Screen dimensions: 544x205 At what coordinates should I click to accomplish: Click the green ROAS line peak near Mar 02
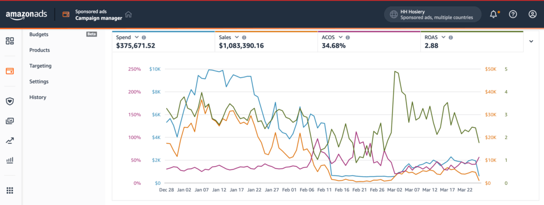pyautogui.click(x=395, y=72)
